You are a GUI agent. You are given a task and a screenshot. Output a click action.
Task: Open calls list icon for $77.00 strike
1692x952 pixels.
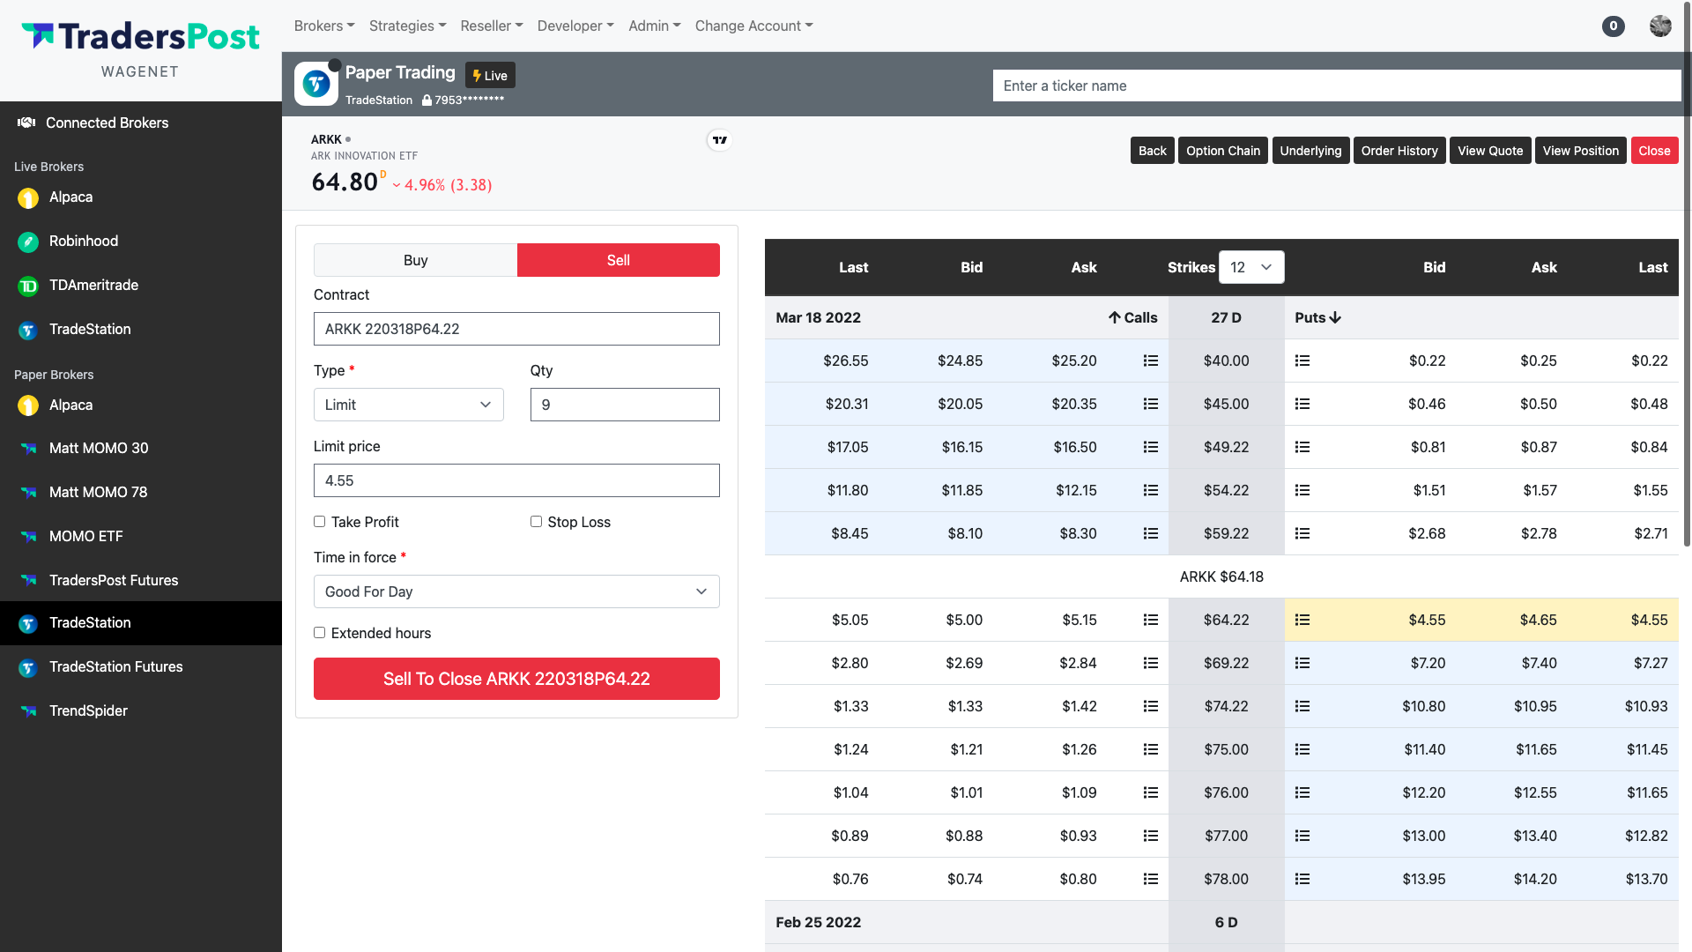click(x=1150, y=836)
